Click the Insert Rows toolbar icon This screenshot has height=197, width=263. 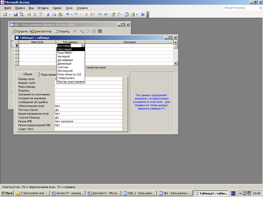coord(100,14)
